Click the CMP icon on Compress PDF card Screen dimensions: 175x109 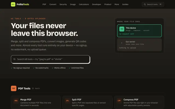(119, 101)
